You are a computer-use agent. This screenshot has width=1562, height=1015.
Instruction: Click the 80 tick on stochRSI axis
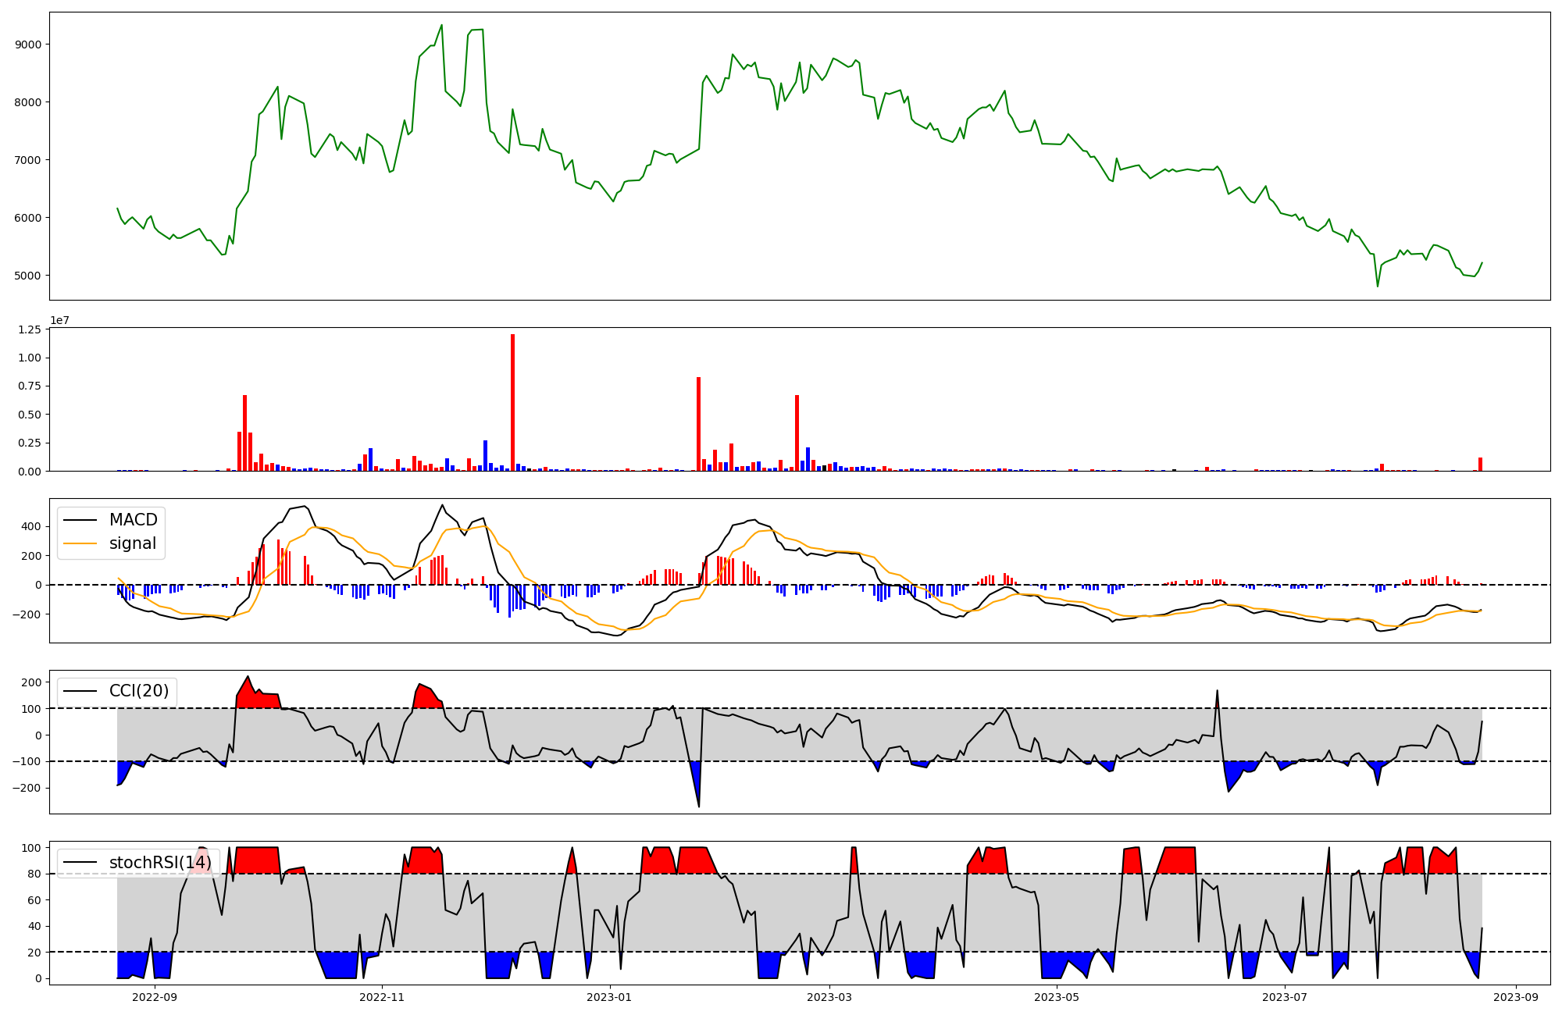[34, 874]
